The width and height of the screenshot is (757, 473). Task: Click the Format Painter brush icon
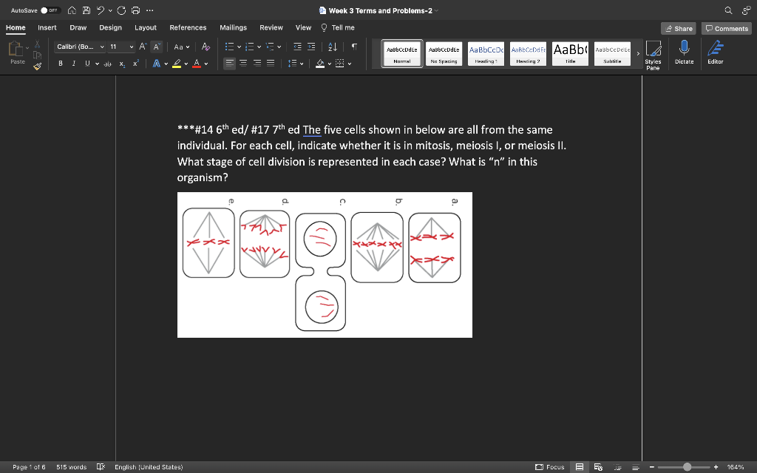click(x=37, y=67)
